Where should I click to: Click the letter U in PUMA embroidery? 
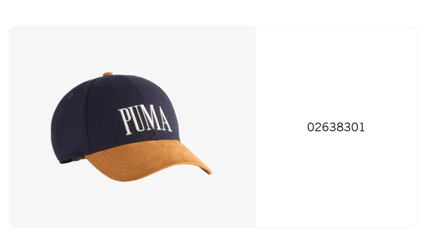[136, 120]
